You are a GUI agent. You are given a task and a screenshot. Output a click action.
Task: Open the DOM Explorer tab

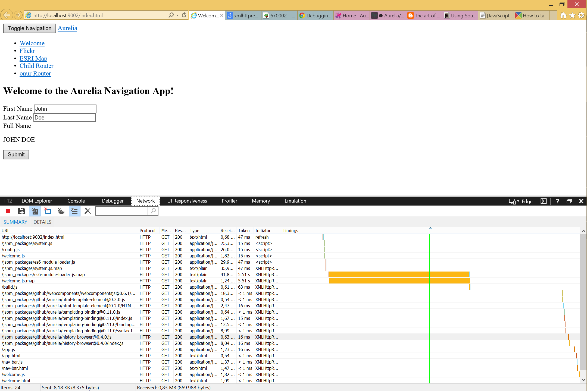pyautogui.click(x=37, y=201)
